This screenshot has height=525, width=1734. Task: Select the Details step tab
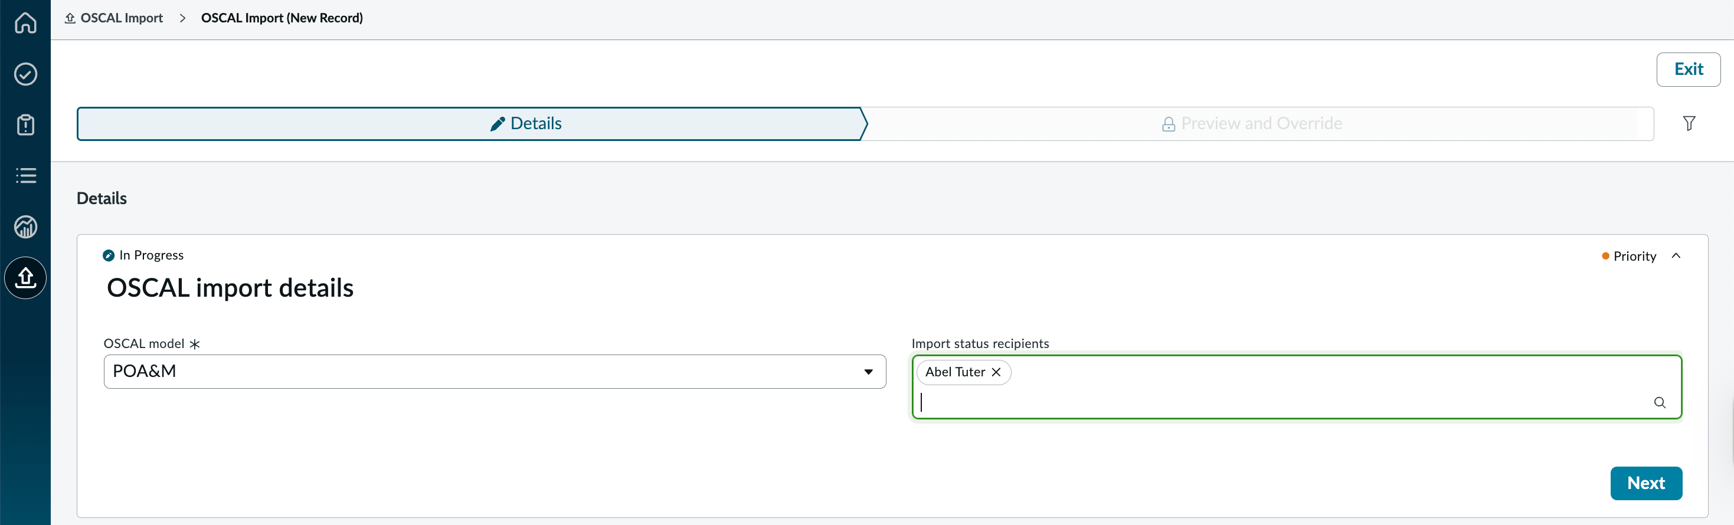point(471,124)
